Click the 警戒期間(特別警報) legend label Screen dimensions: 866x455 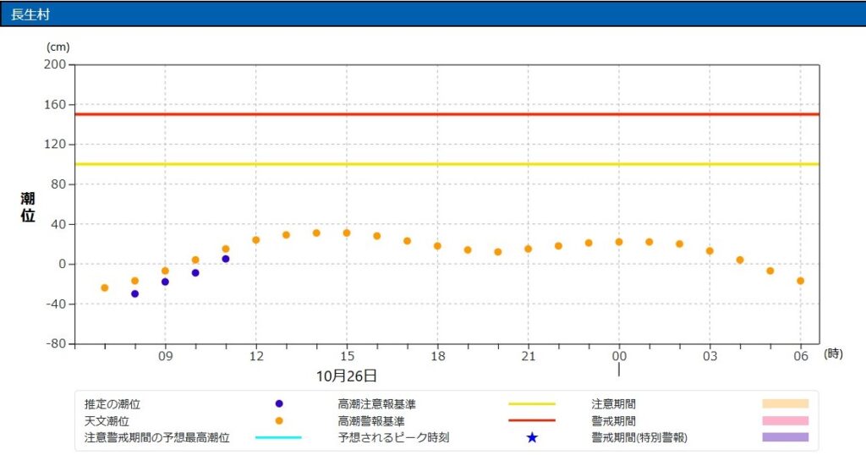click(x=639, y=438)
